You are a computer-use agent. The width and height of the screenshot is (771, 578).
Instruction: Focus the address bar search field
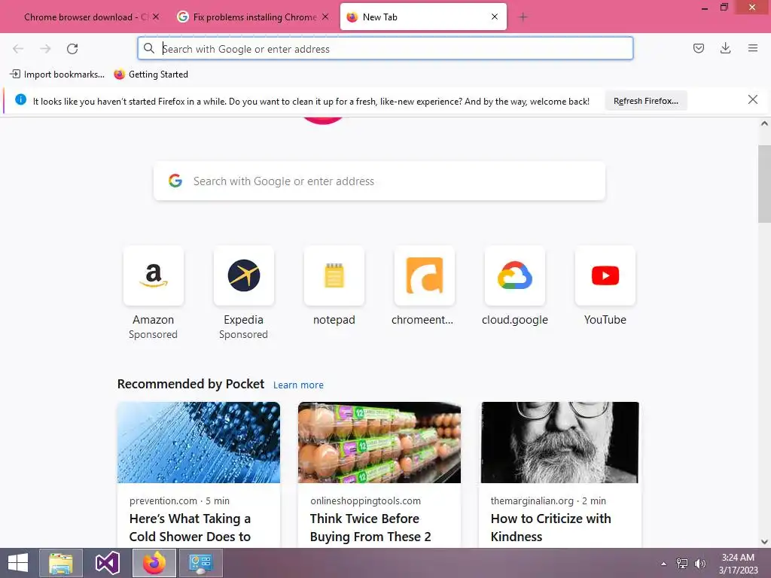tap(385, 48)
